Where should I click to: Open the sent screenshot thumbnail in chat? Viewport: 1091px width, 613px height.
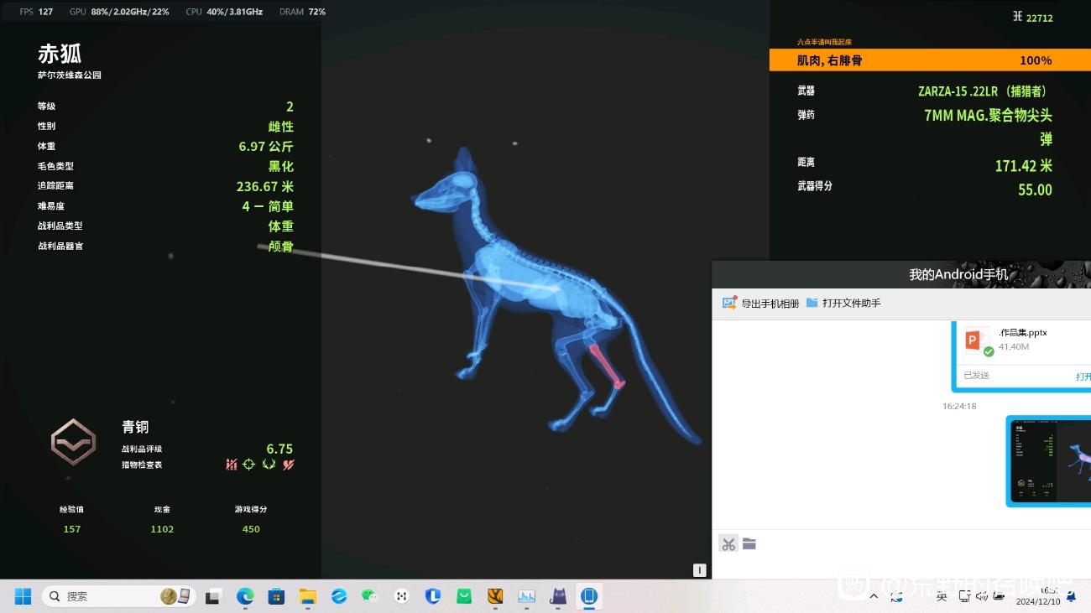coord(1051,461)
